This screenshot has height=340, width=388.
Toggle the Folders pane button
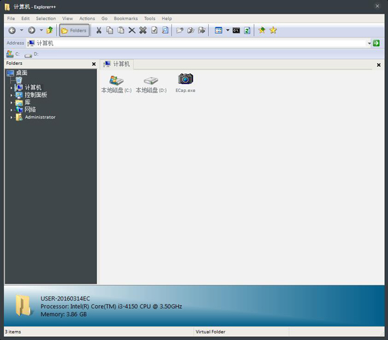(74, 30)
